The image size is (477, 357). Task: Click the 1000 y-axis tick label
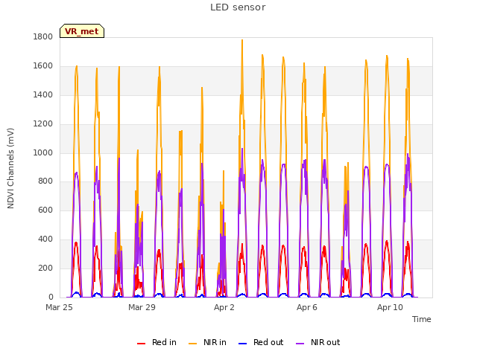click(43, 152)
